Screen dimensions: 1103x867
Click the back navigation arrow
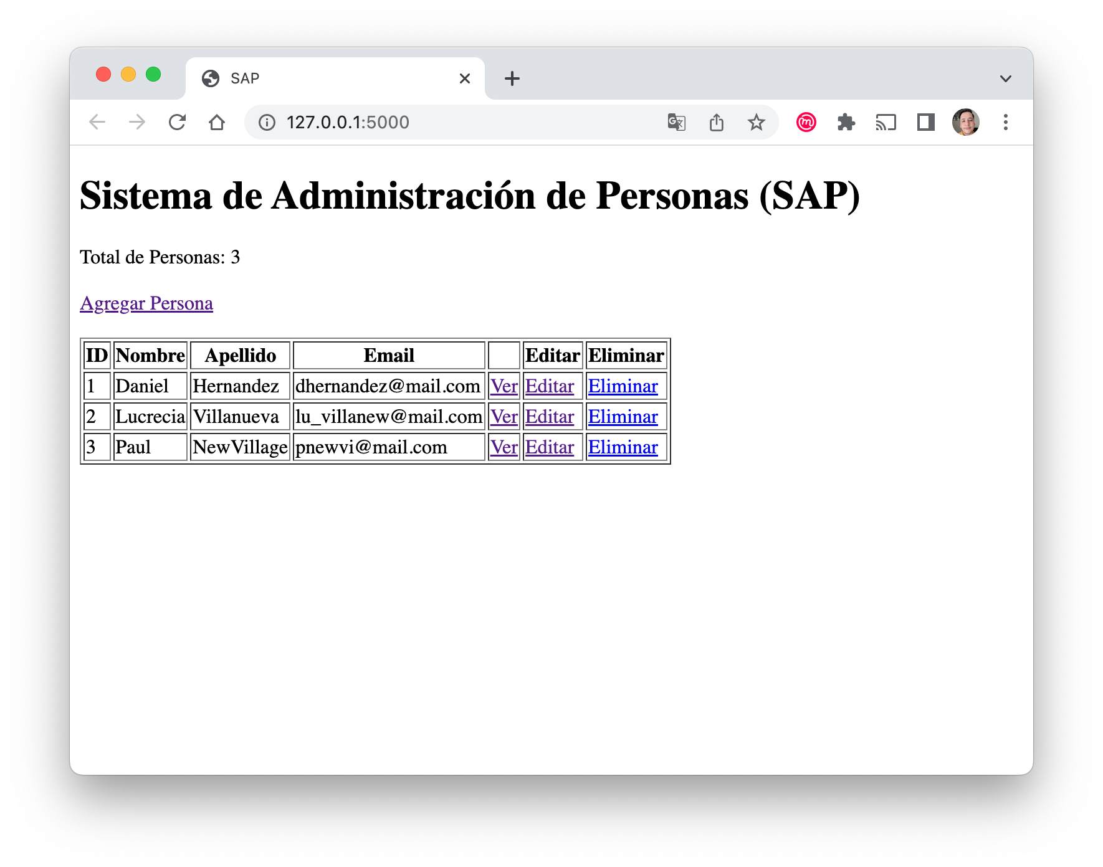[97, 122]
